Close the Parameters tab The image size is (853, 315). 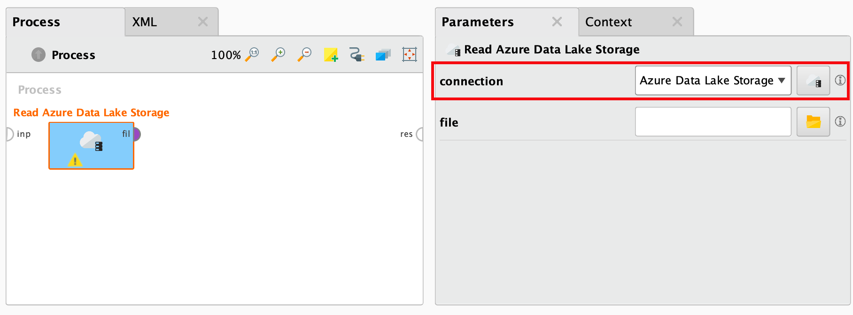557,22
